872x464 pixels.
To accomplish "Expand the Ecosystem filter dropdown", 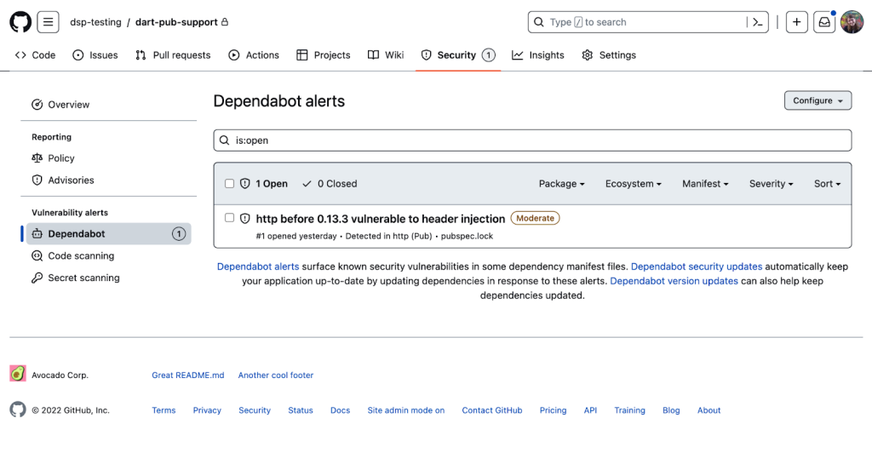I will pyautogui.click(x=634, y=183).
